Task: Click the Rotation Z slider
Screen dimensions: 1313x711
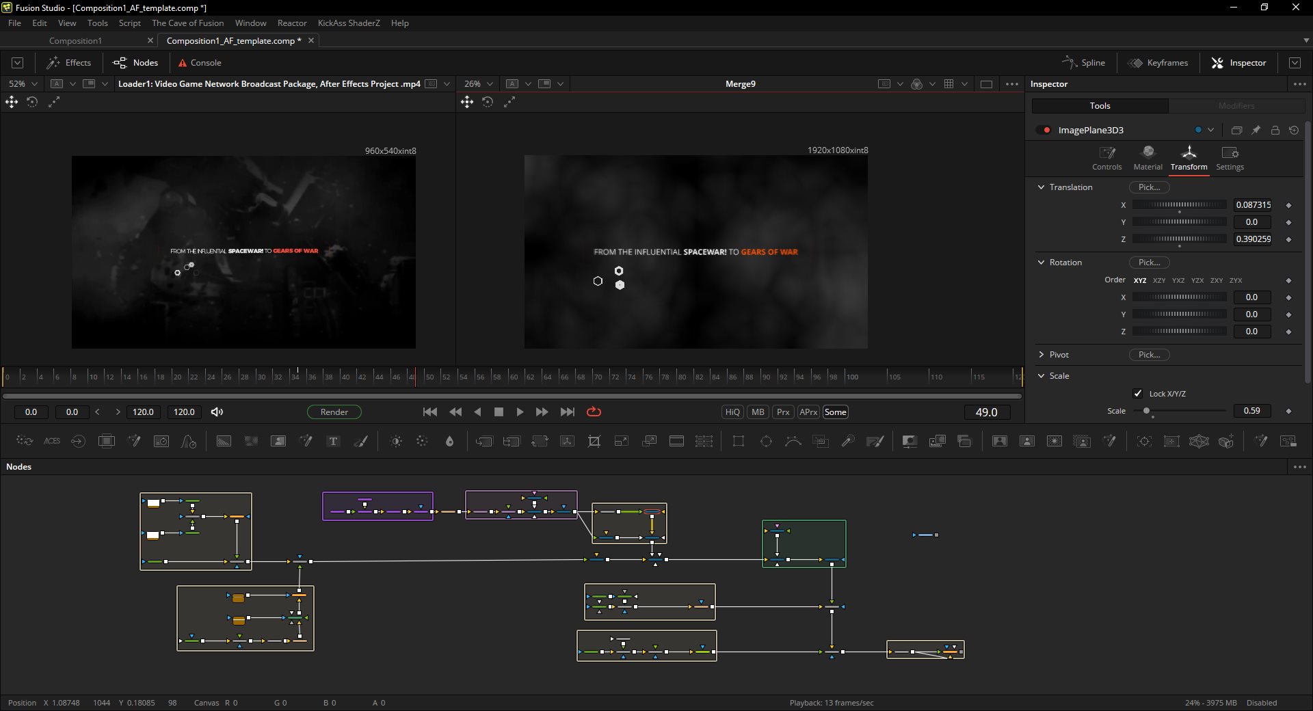Action: coord(1180,331)
